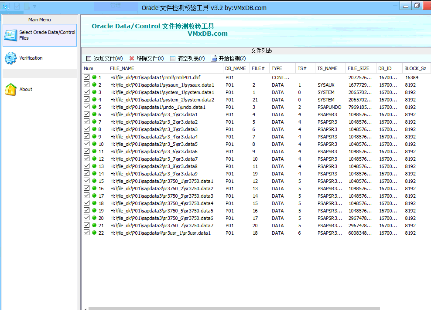Viewport: 431px width, 310px height.
Task: Uncheck row 15 sr3750.data1 checkbox
Action: 86,181
